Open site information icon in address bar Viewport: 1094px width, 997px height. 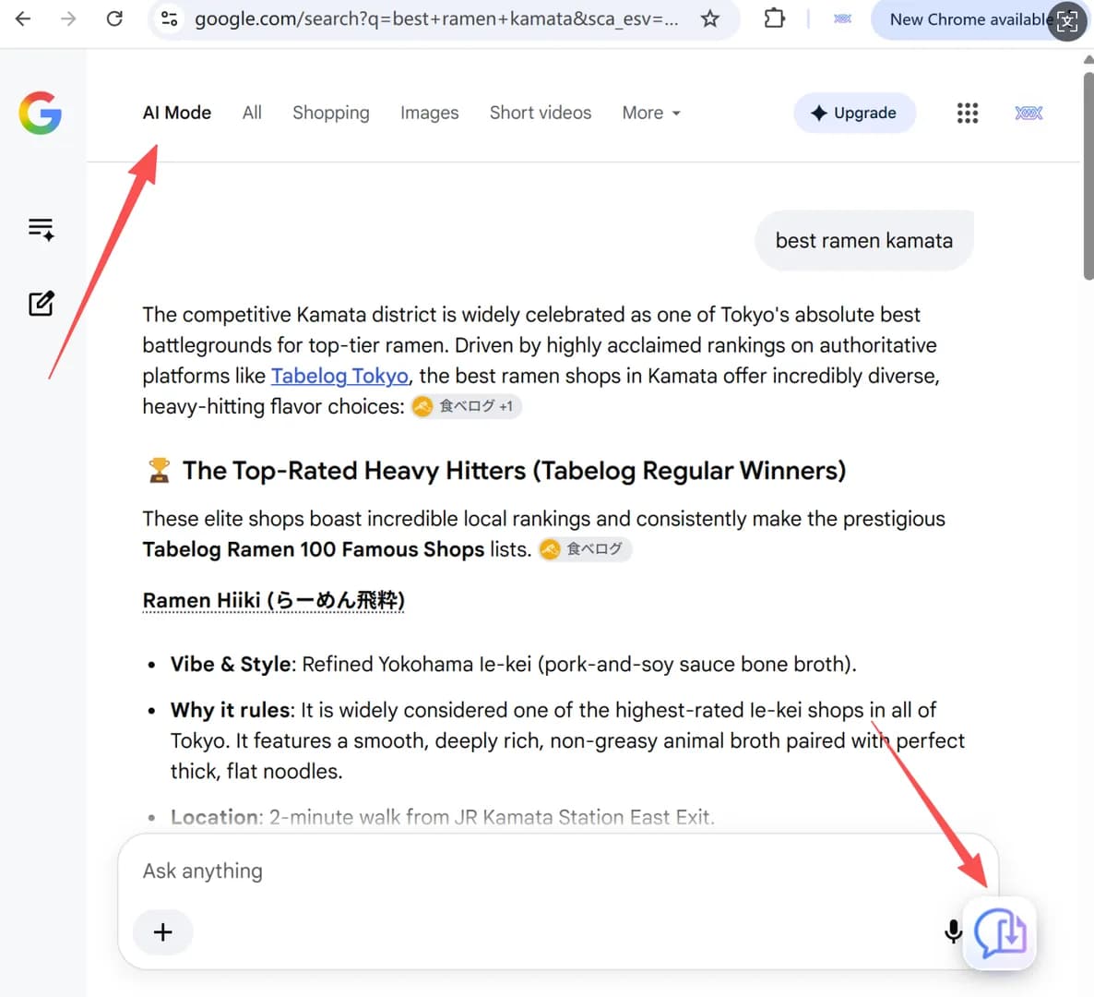[x=170, y=18]
